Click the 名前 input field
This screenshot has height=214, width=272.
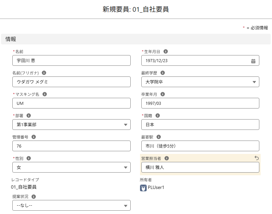[71, 60]
